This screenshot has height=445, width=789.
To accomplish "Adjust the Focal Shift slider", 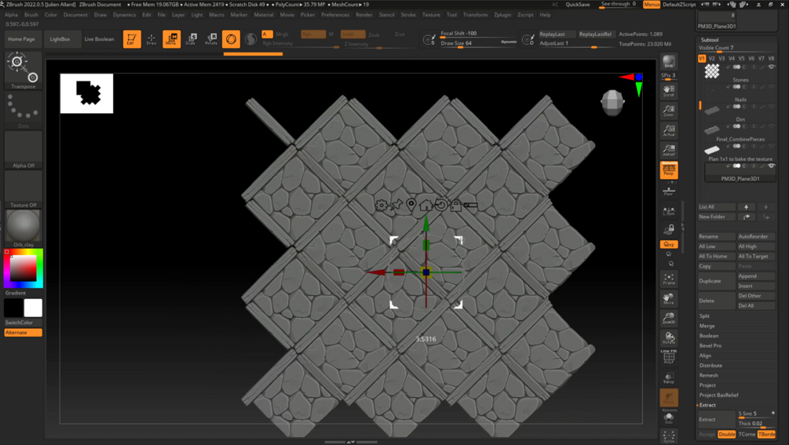I will pyautogui.click(x=479, y=34).
